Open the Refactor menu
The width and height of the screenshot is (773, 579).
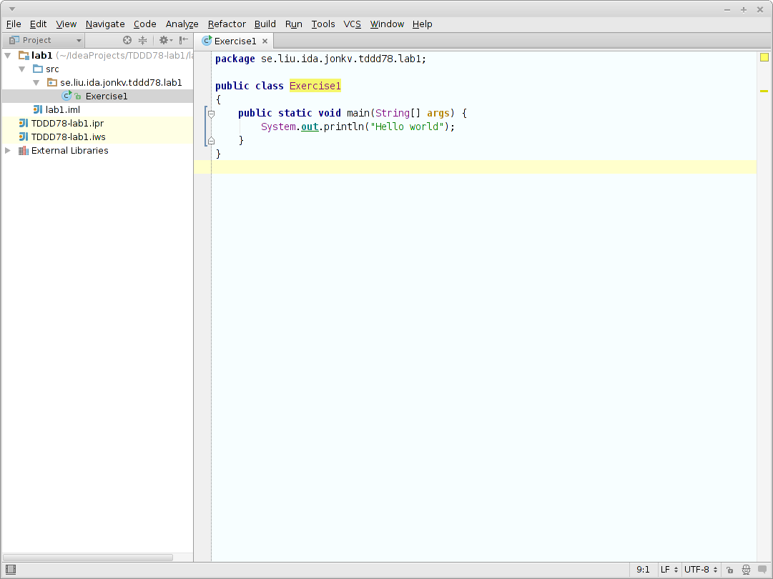pyautogui.click(x=227, y=24)
